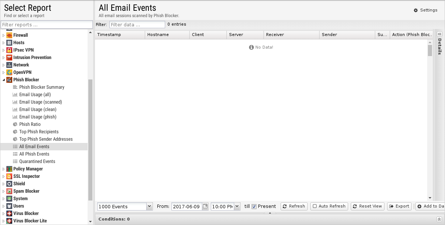Expand the Spam Blocker tree node
The width and height of the screenshot is (445, 225).
(4, 191)
